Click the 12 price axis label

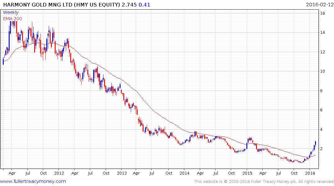(x=323, y=52)
